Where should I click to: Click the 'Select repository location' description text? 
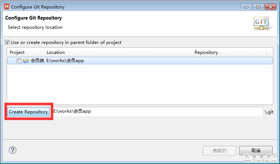pos(35,27)
